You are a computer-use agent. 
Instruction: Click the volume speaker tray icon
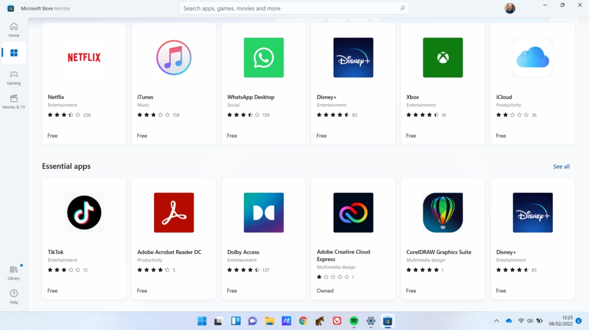[530, 321]
